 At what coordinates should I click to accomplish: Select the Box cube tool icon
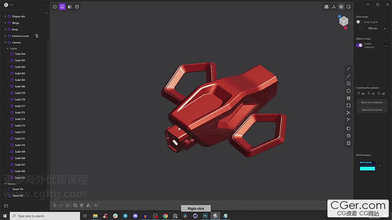[x=348, y=136]
